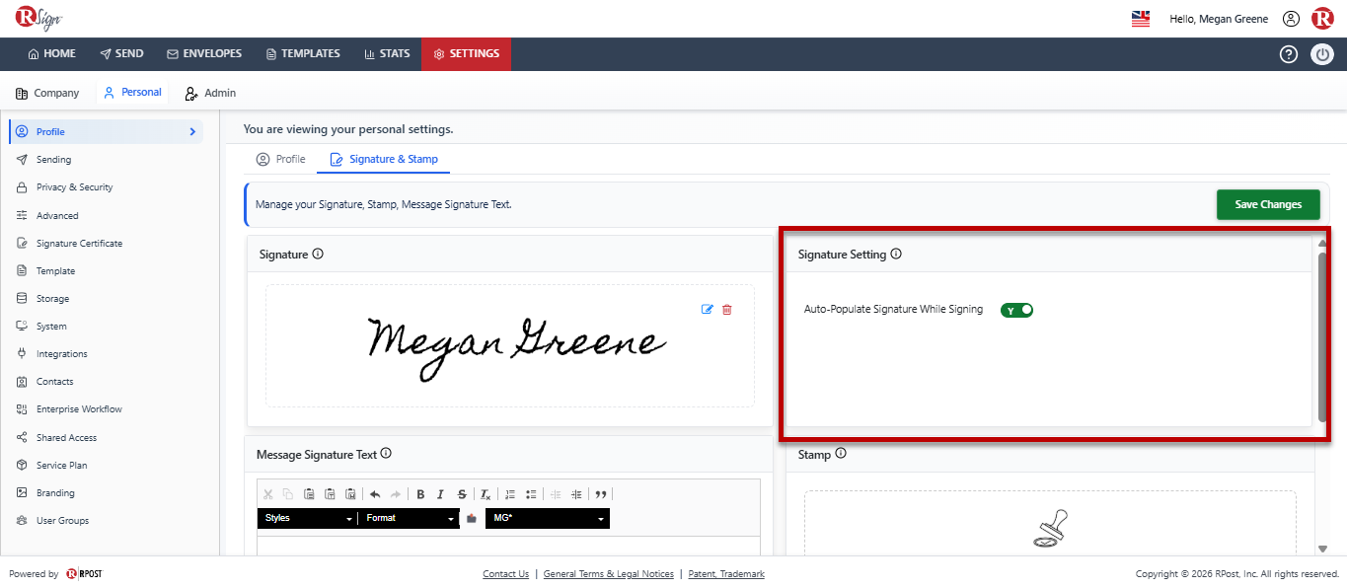Viewport: 1347px width, 588px height.
Task: Click the Copy icon in editor
Action: (x=288, y=494)
